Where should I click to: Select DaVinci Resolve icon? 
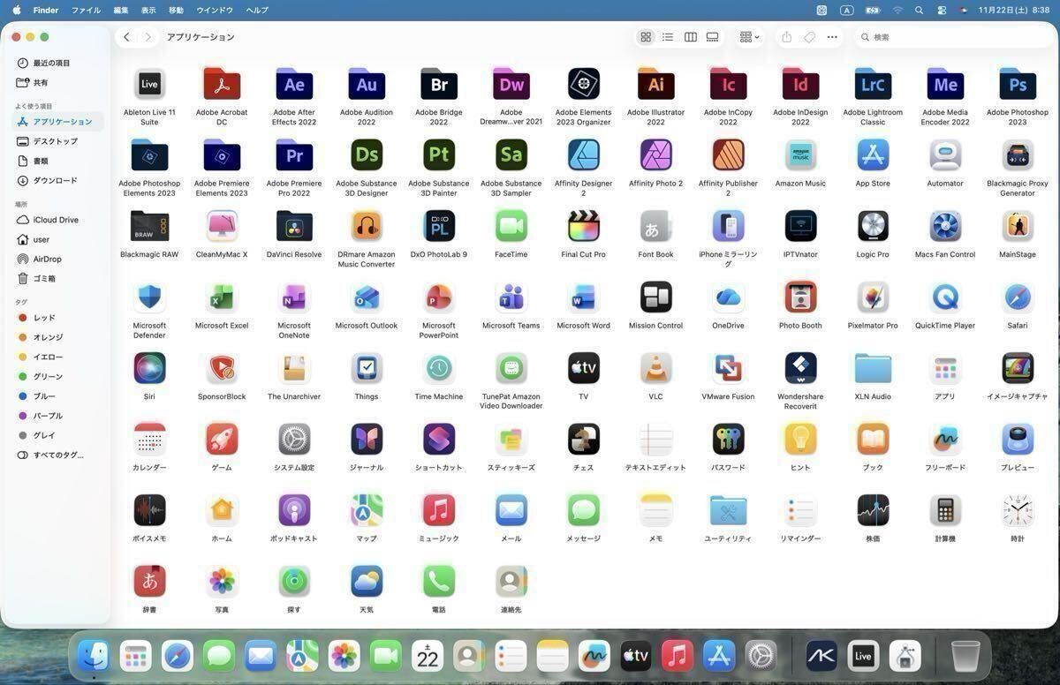pos(294,226)
